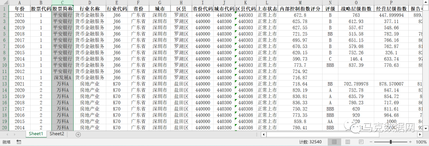The height and width of the screenshot is (146, 429).
Task: Click cell 702.789978
Action: point(356,84)
